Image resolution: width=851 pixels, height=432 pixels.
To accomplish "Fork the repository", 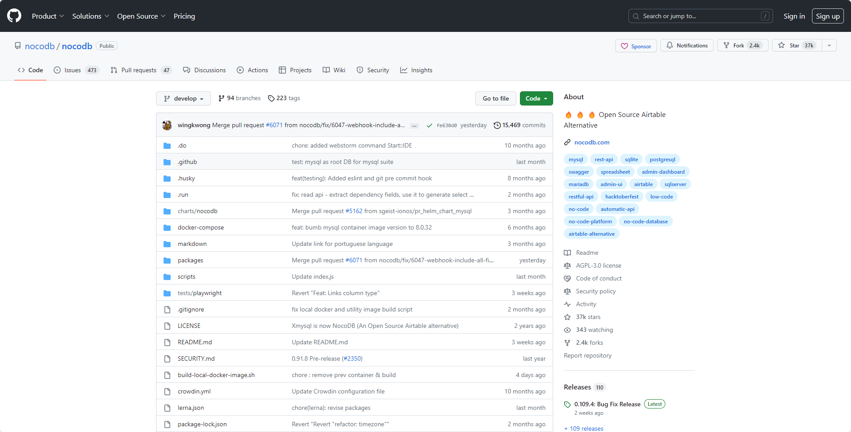I will click(743, 46).
